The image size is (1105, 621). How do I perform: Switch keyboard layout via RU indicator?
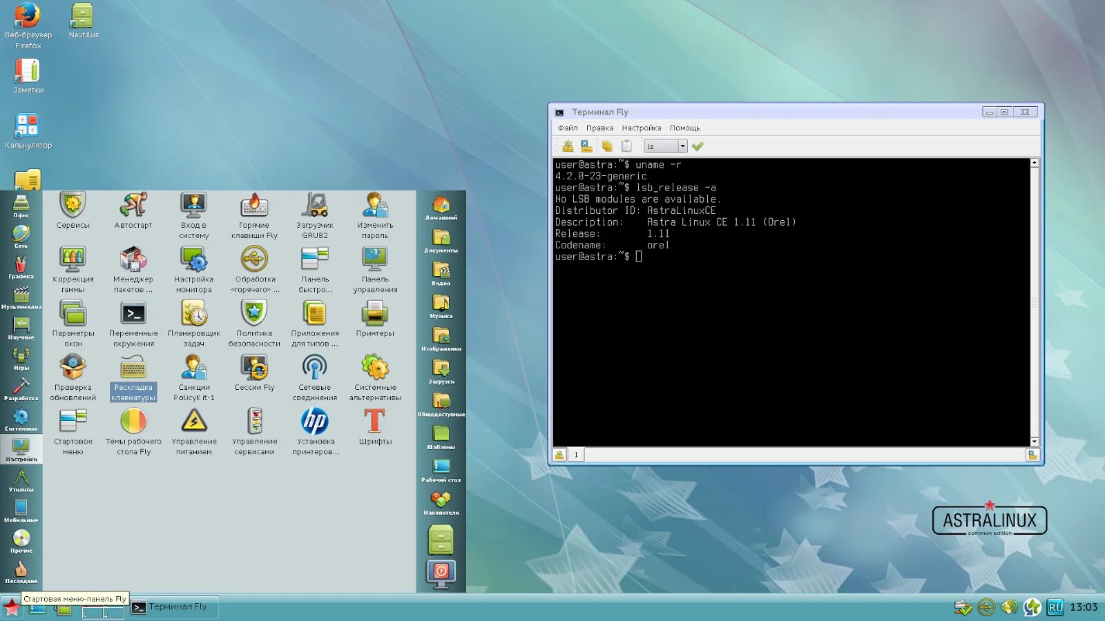[x=1055, y=607]
